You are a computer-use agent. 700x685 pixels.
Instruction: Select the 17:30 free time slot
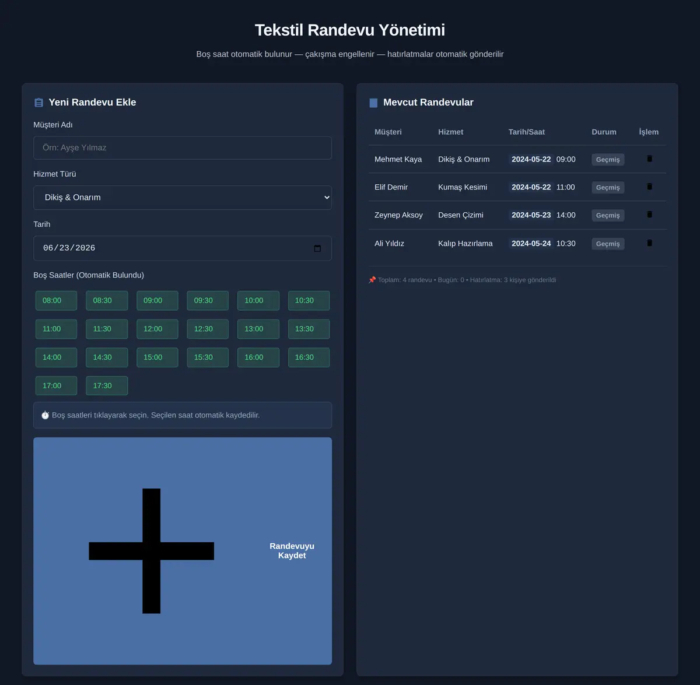pyautogui.click(x=107, y=386)
